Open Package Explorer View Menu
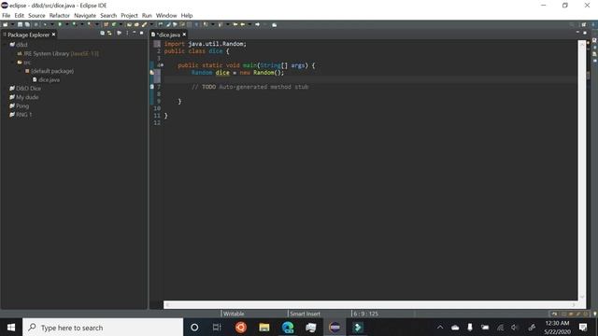This screenshot has height=336, width=598. (x=127, y=34)
